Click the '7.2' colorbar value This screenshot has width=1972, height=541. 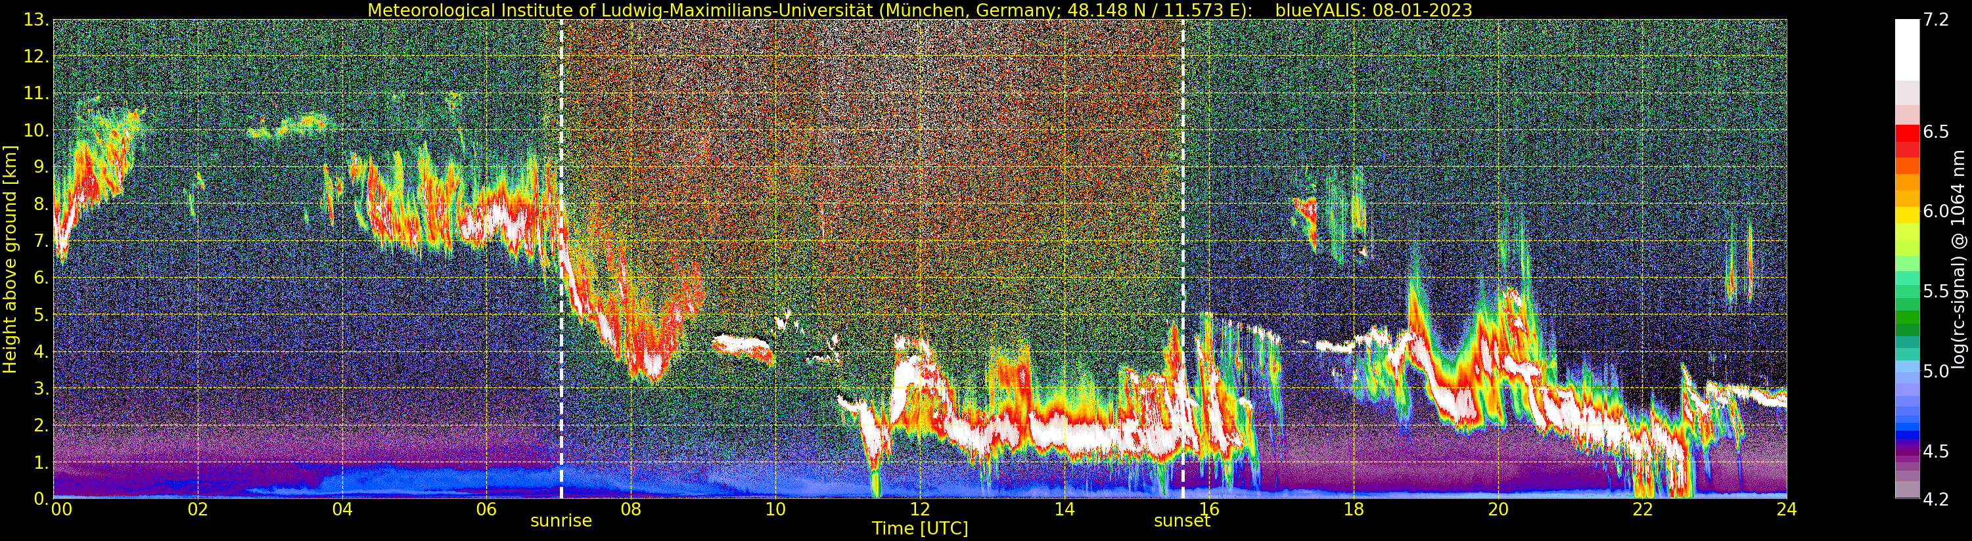(x=1936, y=20)
